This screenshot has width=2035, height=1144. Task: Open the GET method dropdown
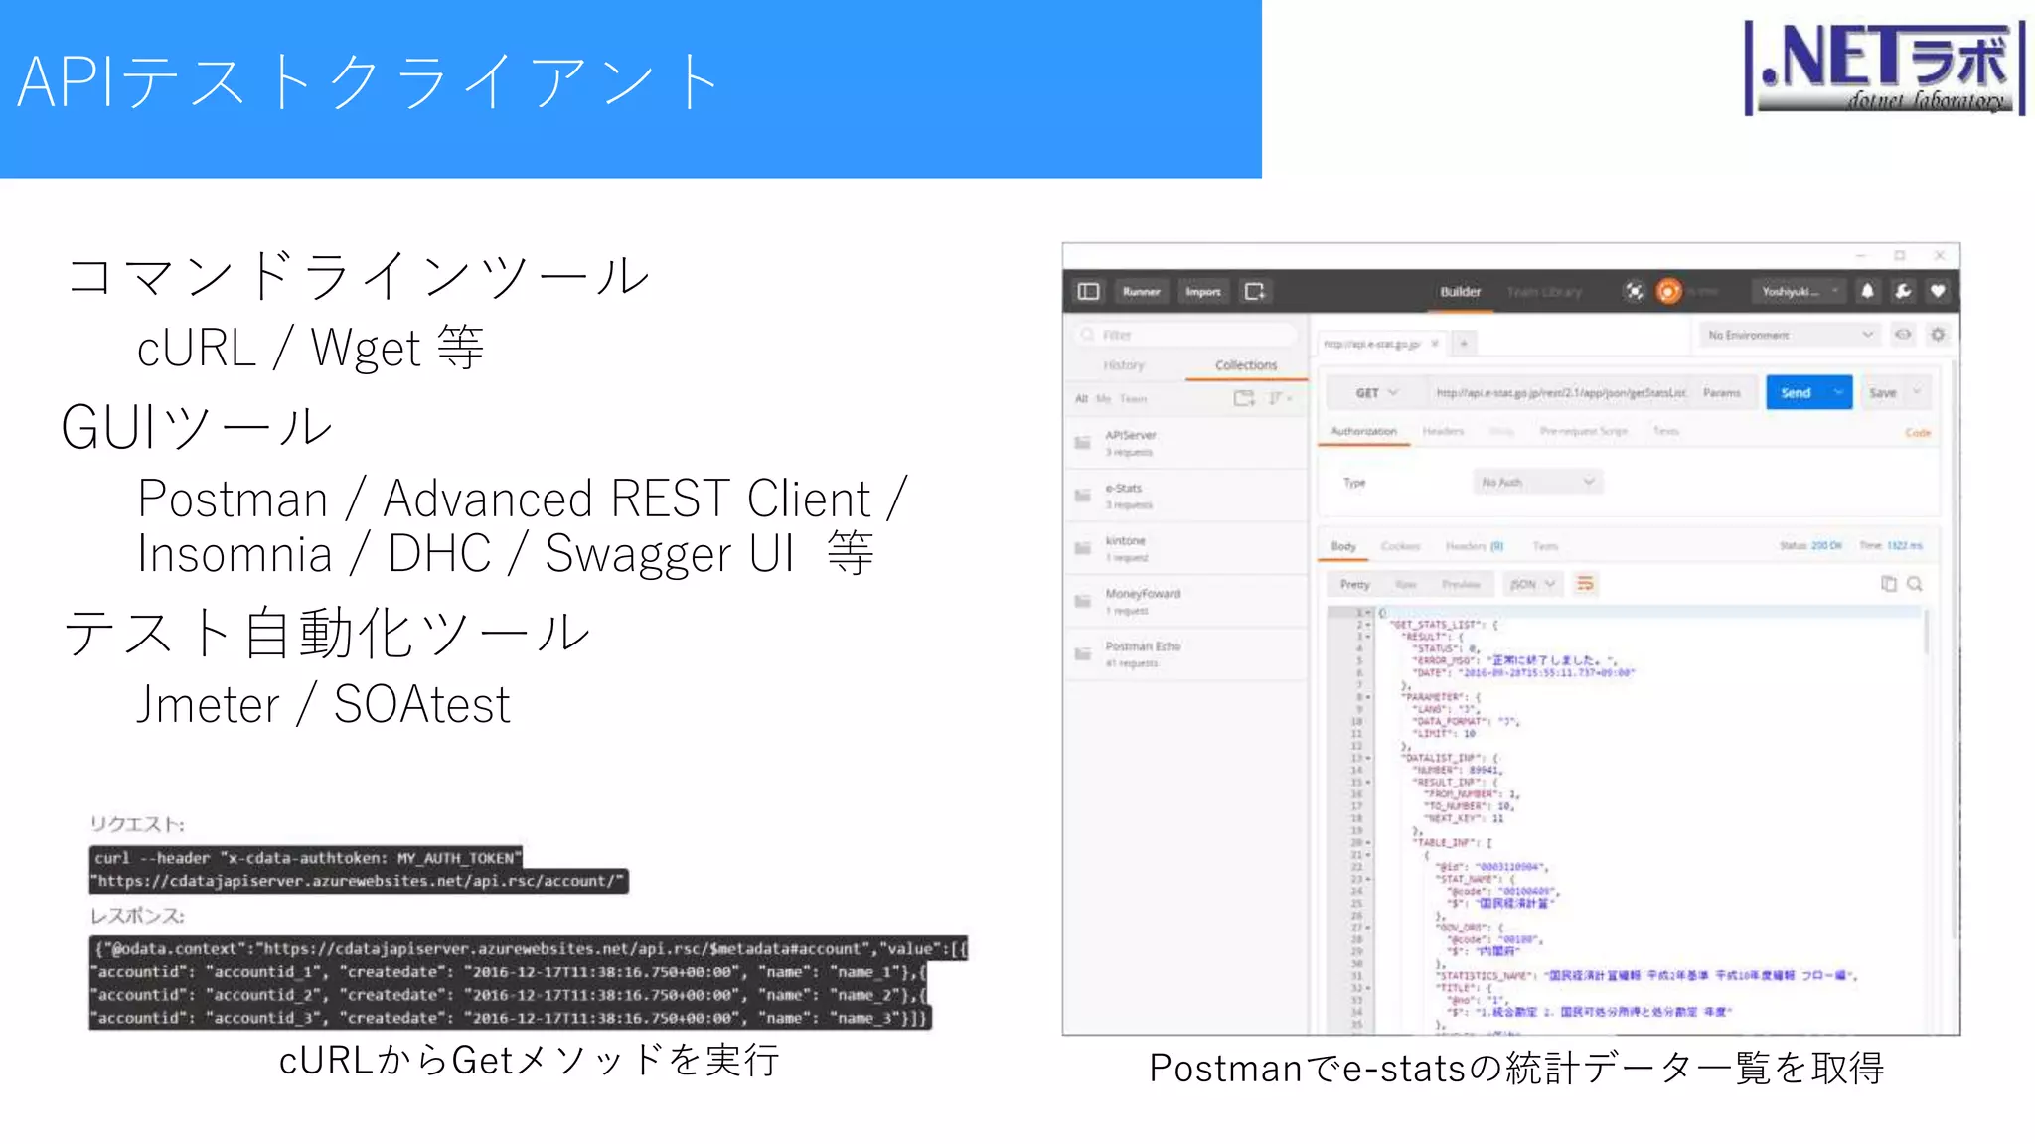click(x=1375, y=393)
